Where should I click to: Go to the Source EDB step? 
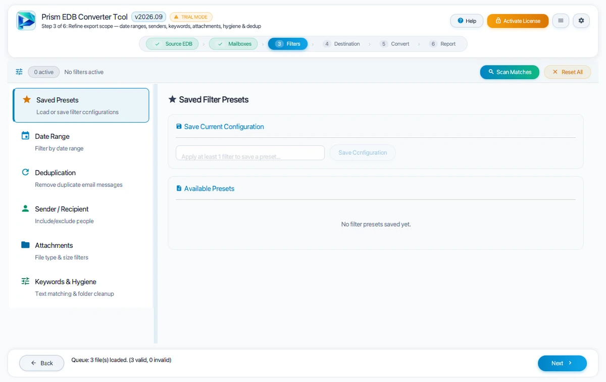(173, 44)
